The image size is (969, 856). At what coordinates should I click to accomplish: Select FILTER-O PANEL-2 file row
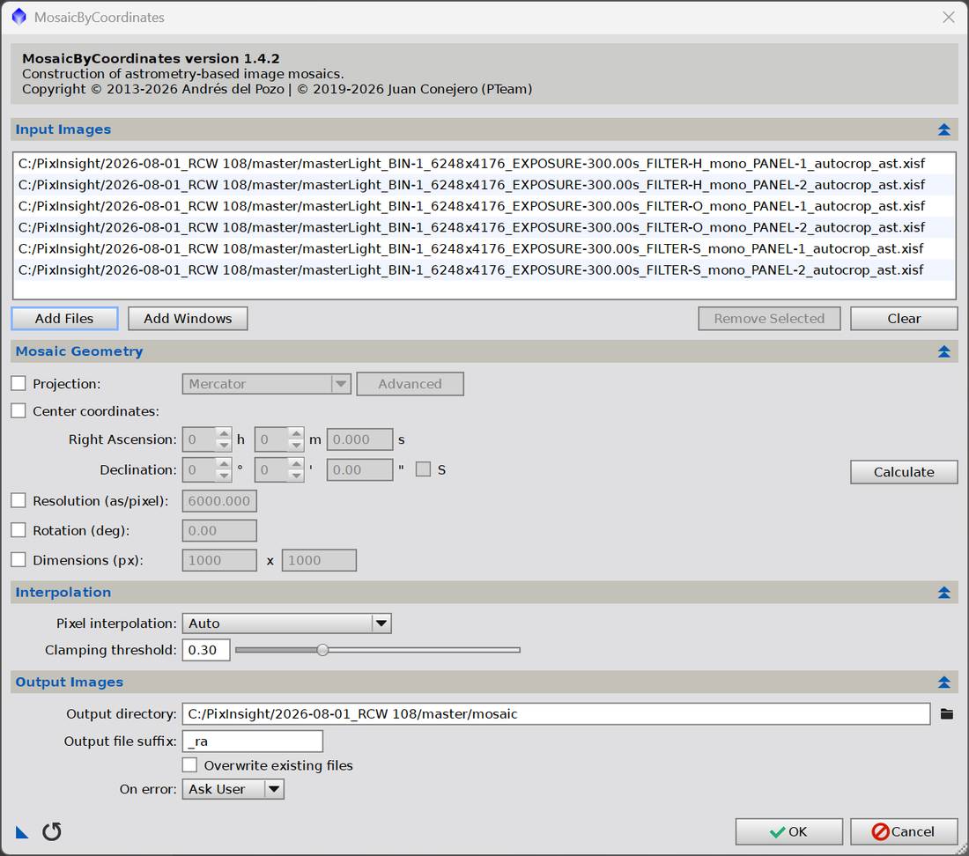[484, 227]
